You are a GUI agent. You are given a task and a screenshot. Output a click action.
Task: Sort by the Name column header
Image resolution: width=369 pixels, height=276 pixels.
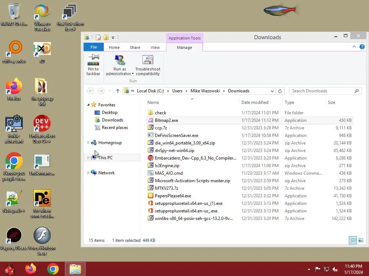click(x=192, y=102)
